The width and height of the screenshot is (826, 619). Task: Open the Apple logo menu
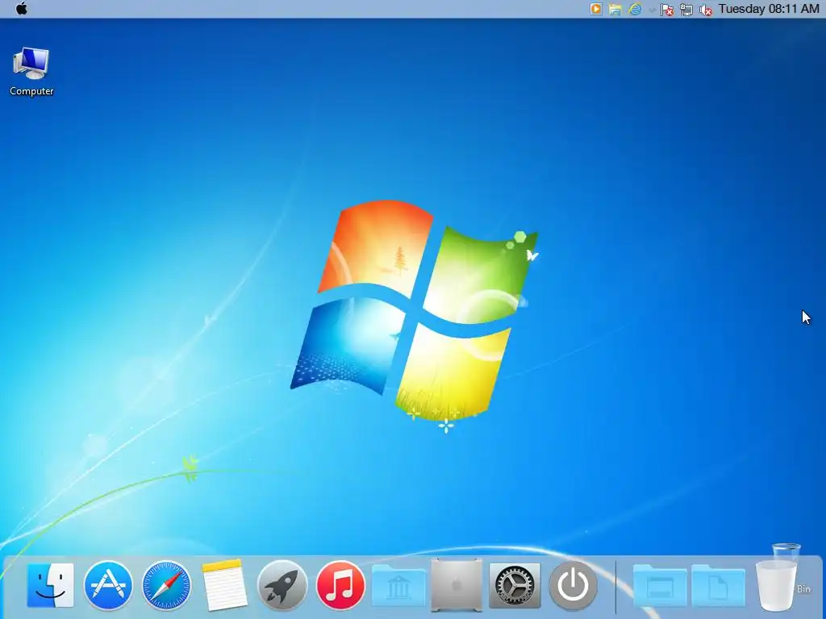click(x=22, y=8)
